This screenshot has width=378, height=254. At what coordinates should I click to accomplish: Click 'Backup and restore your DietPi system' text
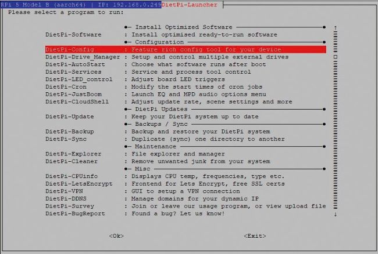pos(201,132)
